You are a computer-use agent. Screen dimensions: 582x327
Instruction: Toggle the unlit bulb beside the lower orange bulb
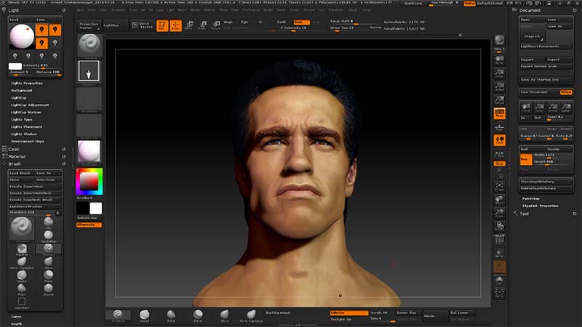(x=55, y=43)
